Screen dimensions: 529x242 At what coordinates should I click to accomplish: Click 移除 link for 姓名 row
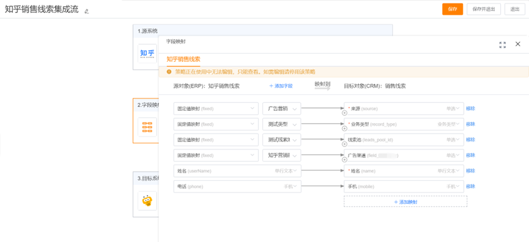(x=471, y=171)
